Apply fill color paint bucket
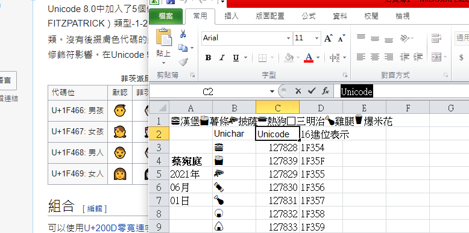Image resolution: width=469 pixels, height=233 pixels. 289,57
